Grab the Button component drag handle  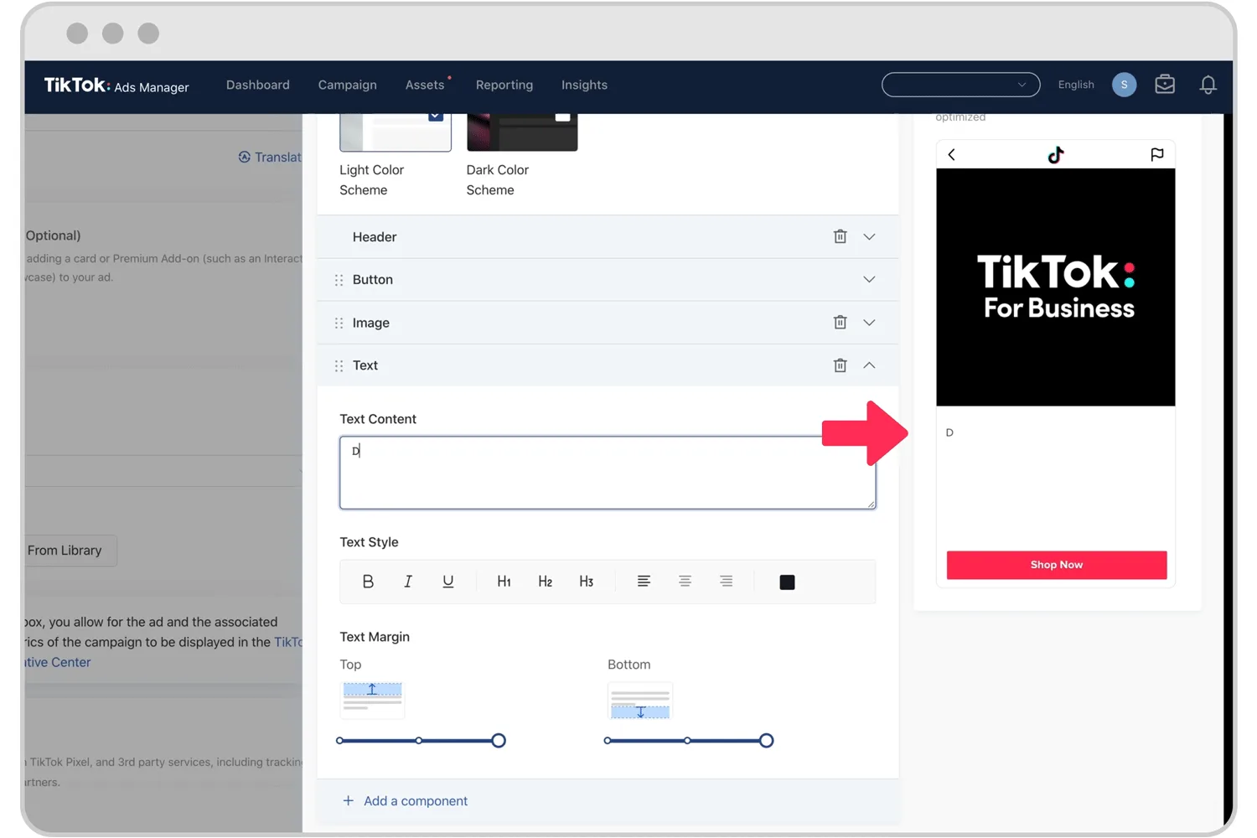point(339,280)
